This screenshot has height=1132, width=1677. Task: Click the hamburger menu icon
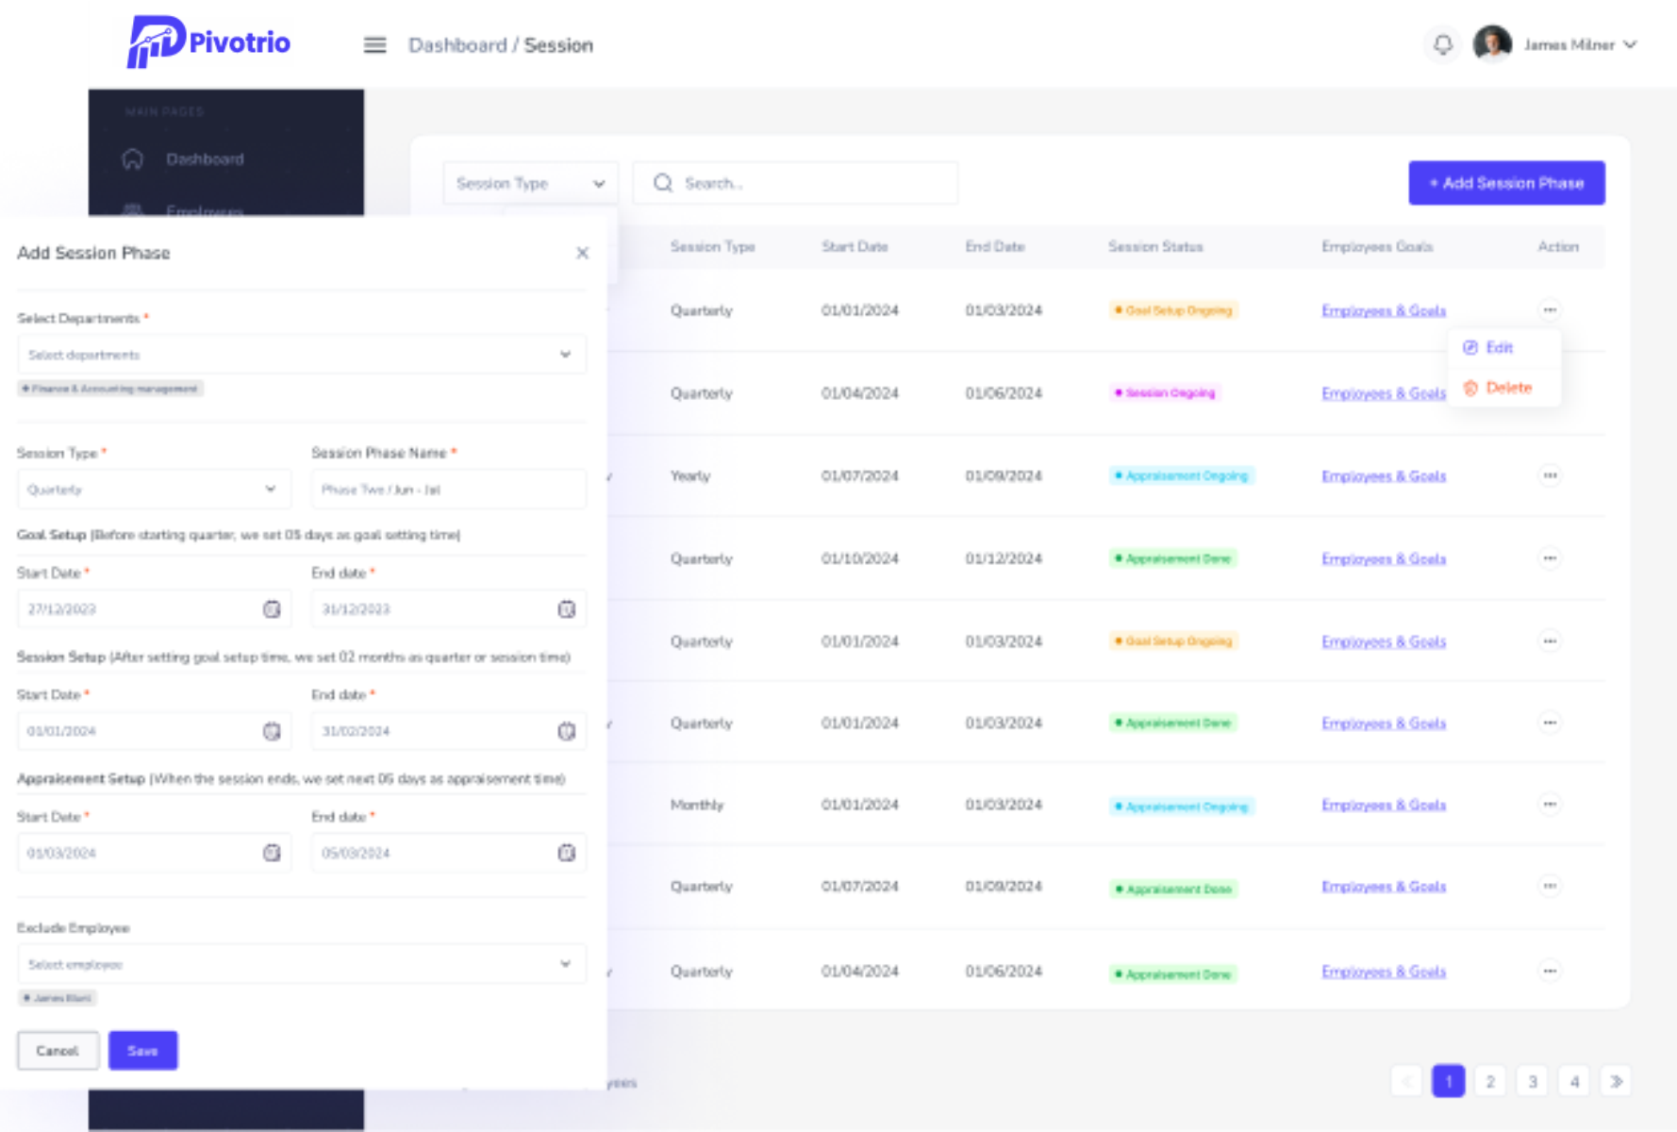374,45
